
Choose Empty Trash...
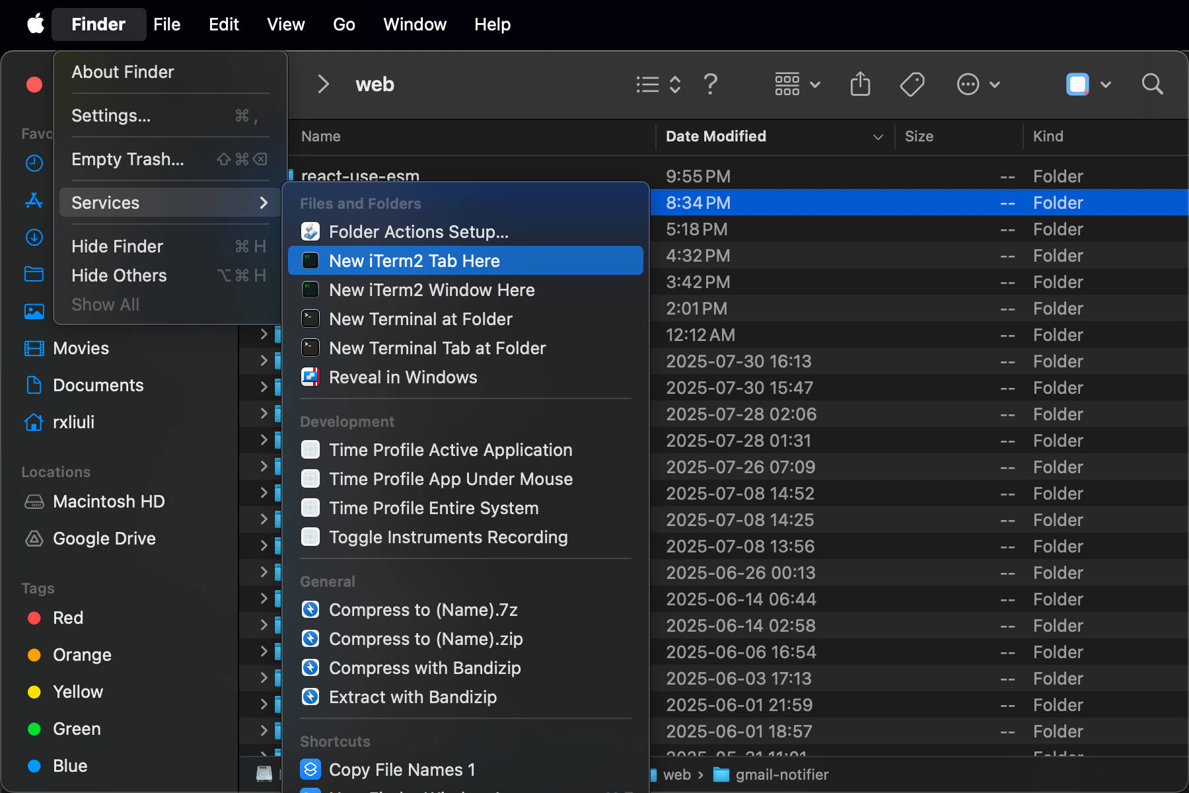[x=170, y=159]
